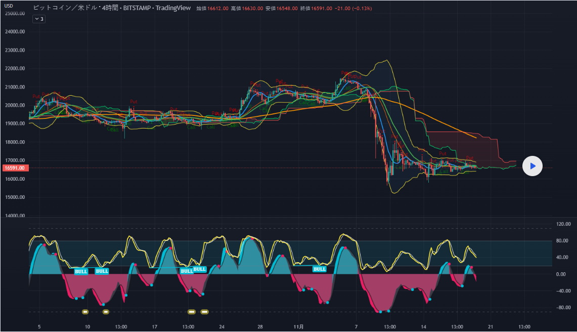
Task: Open the USD currency selector
Action: coord(9,6)
